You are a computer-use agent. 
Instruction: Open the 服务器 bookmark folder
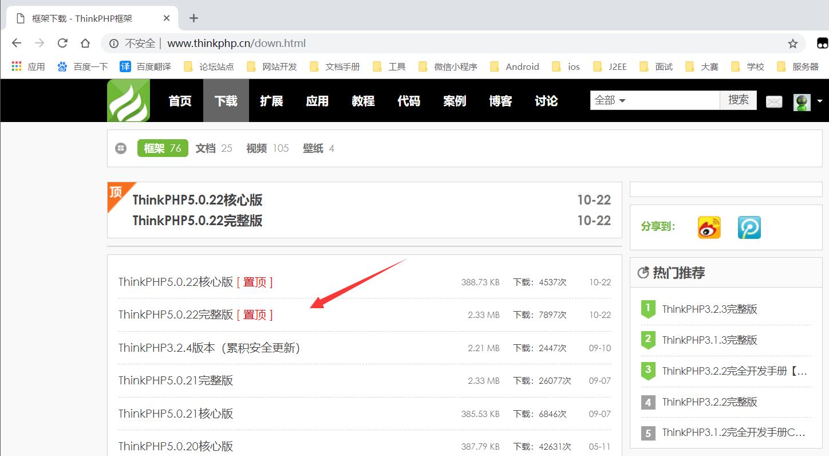pyautogui.click(x=798, y=66)
